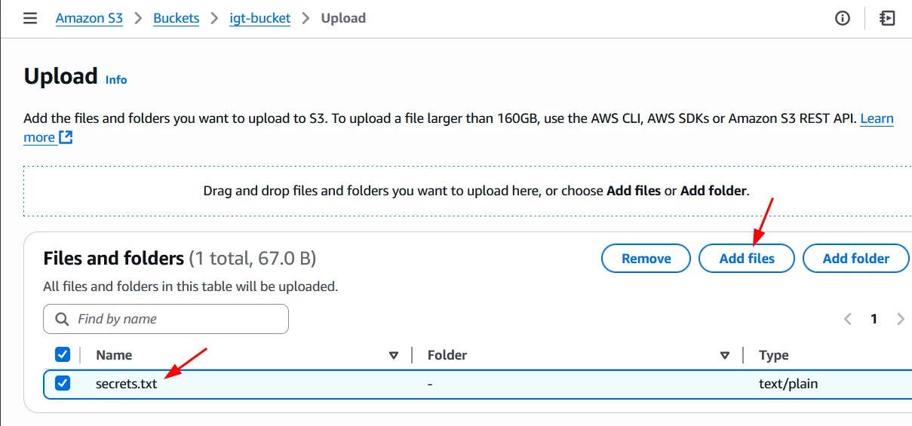Sort by Folder column dropdown arrow
This screenshot has width=912, height=426.
point(725,355)
